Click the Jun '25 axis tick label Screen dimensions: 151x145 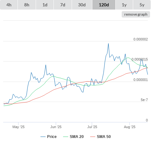coord(56,127)
